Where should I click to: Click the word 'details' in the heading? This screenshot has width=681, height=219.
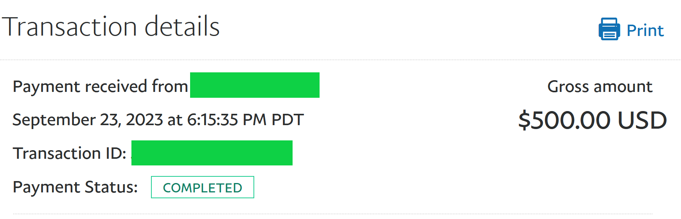[x=182, y=27]
